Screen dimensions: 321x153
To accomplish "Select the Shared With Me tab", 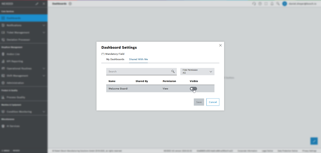I will click(138, 59).
